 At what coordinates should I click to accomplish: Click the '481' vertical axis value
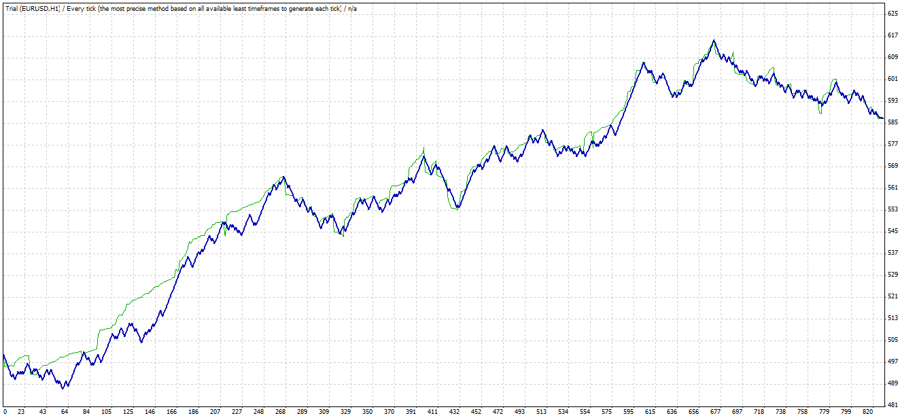coord(893,405)
